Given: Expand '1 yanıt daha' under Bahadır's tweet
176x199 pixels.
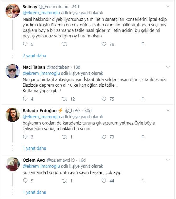Looking at the screenshot, I should pyautogui.click(x=34, y=148).
